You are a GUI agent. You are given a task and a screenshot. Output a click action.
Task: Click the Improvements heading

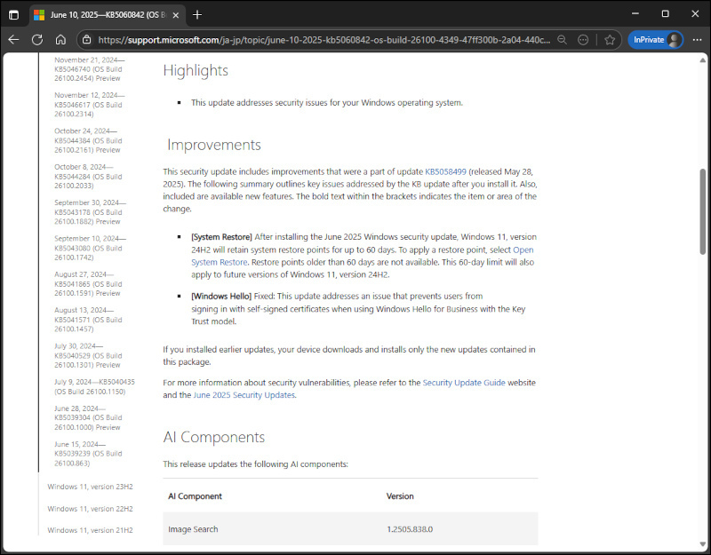pyautogui.click(x=214, y=145)
